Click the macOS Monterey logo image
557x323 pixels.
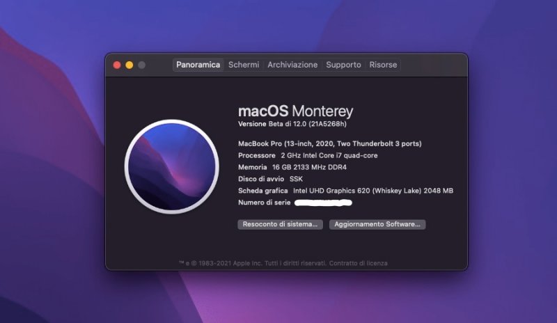tap(171, 166)
